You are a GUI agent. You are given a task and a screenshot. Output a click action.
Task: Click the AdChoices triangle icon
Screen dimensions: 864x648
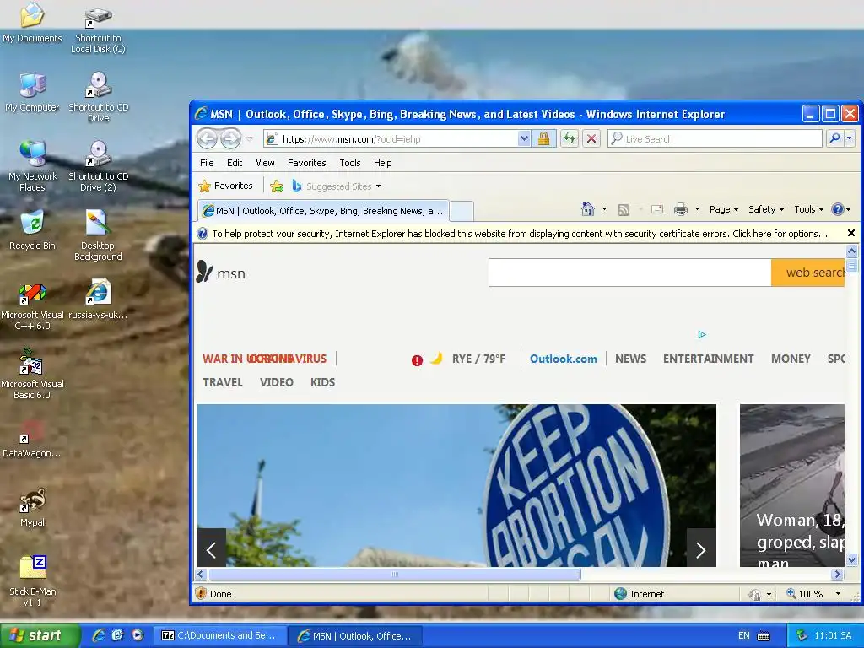tap(702, 334)
